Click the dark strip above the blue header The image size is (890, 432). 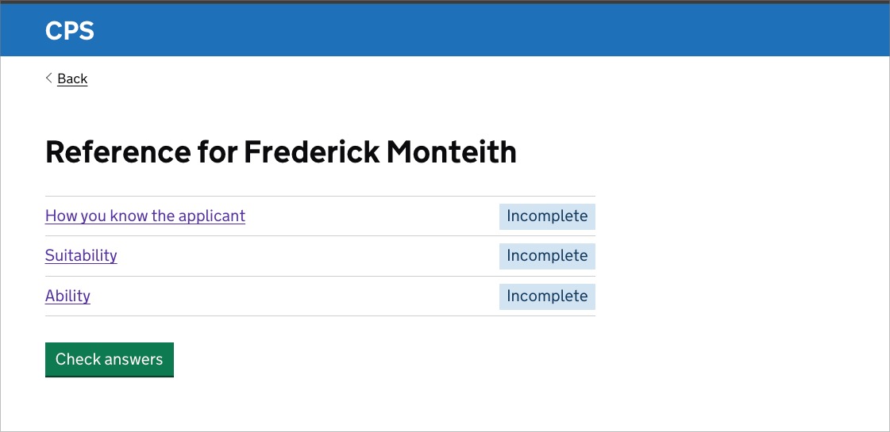click(445, 2)
